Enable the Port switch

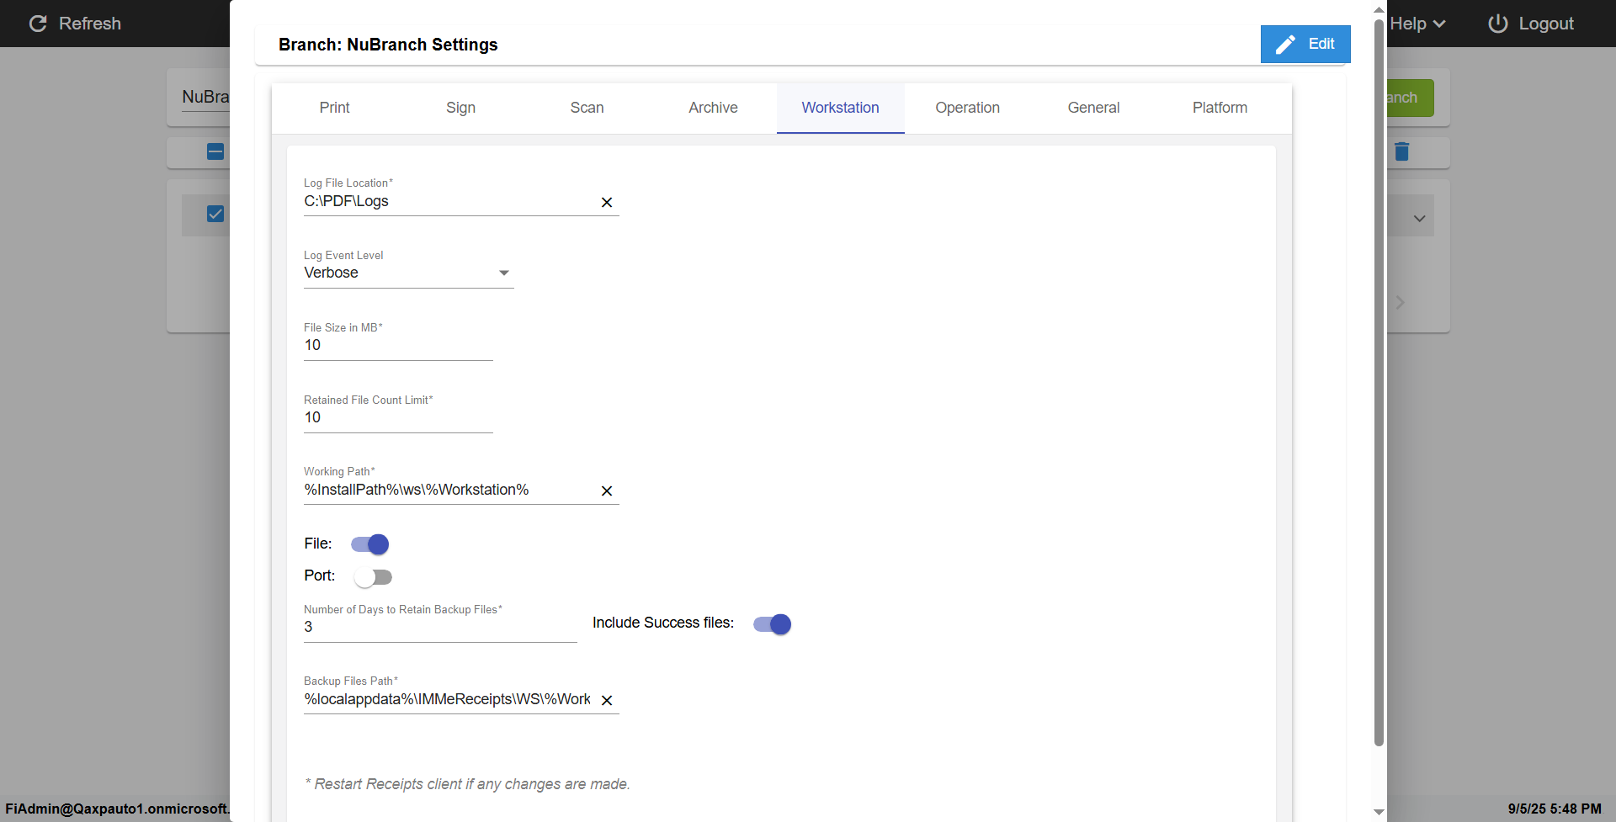point(373,577)
